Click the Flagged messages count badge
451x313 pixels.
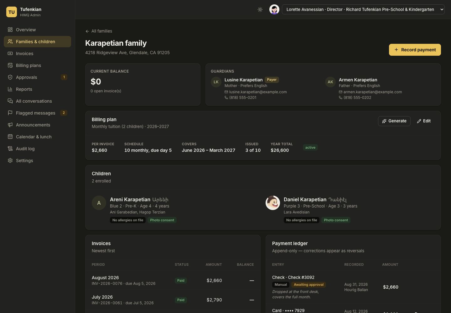point(64,113)
